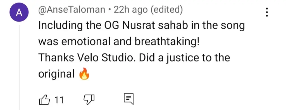
Task: Dislike the comment with thumbs-down icon
Action: tap(89, 100)
